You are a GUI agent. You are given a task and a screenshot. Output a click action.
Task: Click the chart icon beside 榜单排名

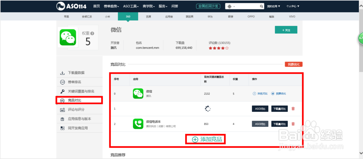62,82
